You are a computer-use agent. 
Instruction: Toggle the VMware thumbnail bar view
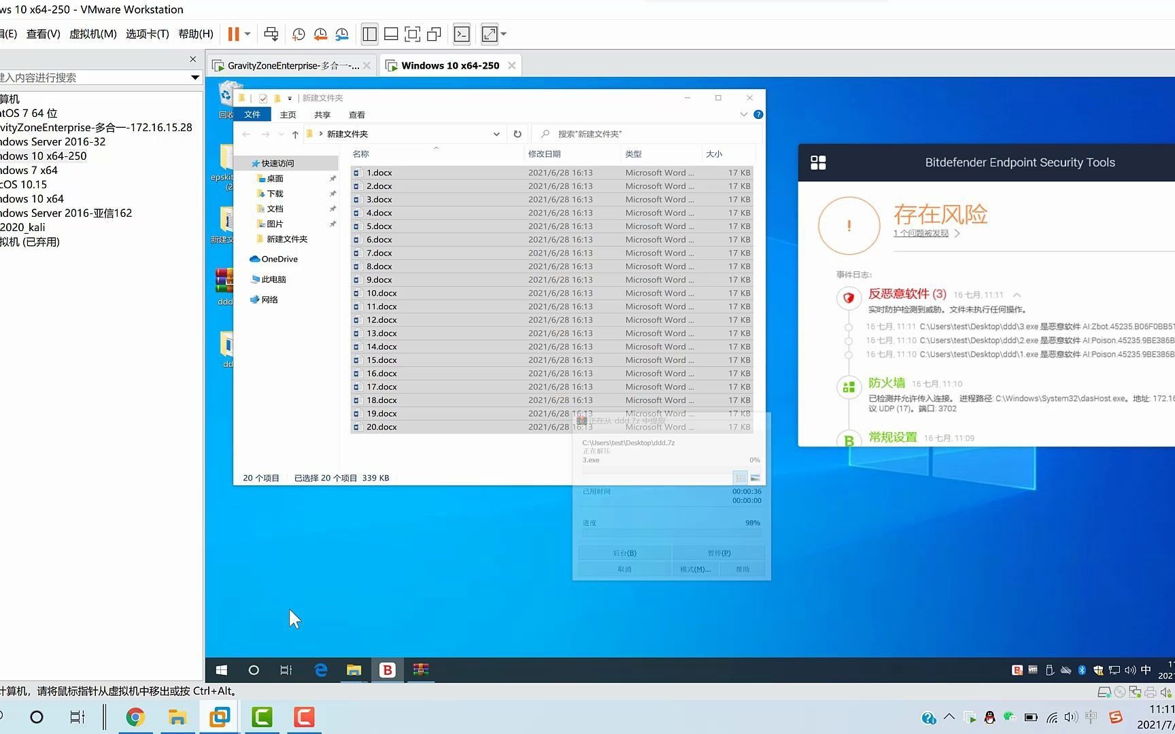[x=391, y=34]
